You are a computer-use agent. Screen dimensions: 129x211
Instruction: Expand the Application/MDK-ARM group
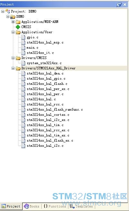pos(13,22)
